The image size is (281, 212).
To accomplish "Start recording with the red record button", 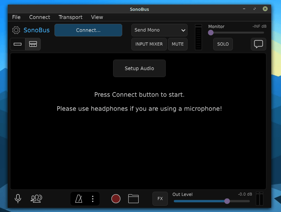I will [x=116, y=199].
